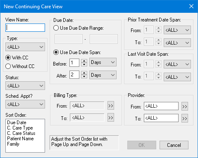Decrease the Before value with down arrow
Viewport: 198px width, 158px height.
pyautogui.click(x=84, y=64)
